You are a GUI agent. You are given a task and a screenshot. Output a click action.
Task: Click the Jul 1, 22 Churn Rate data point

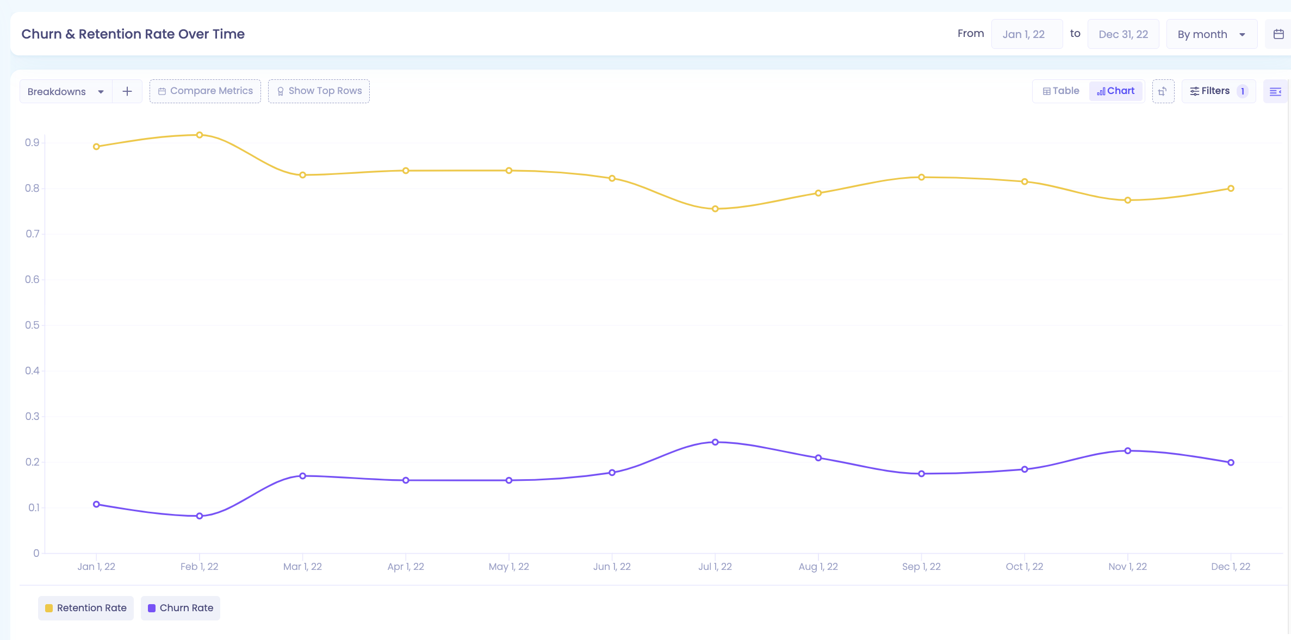(715, 442)
